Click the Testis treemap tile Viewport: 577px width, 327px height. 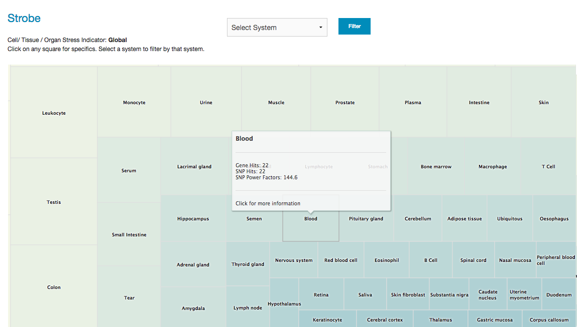[54, 202]
